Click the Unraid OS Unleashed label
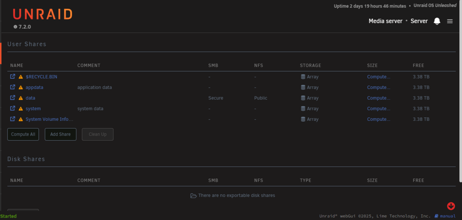Screen dimensions: 462x220 point(435,6)
